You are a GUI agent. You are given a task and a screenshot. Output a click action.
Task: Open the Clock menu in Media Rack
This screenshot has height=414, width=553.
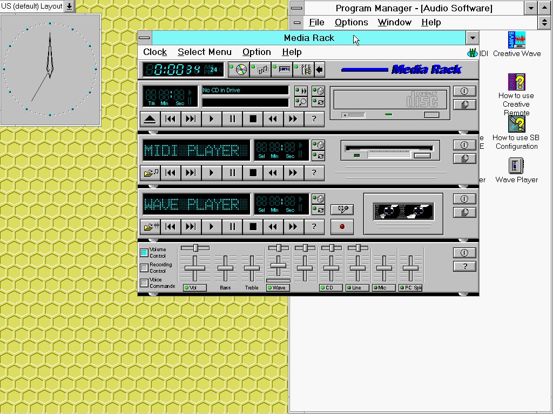pyautogui.click(x=155, y=52)
